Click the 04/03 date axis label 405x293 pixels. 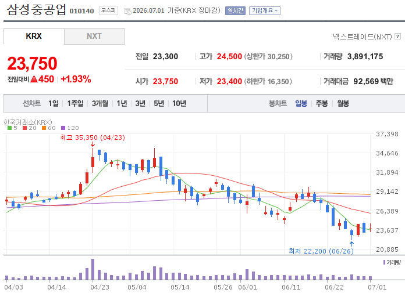pos(14,287)
